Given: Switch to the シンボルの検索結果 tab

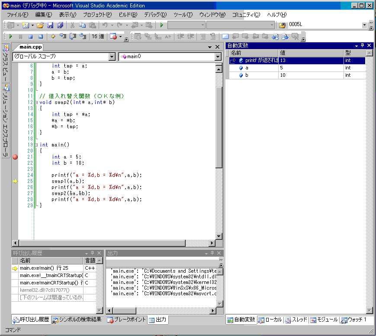Looking at the screenshot, I should (77, 320).
